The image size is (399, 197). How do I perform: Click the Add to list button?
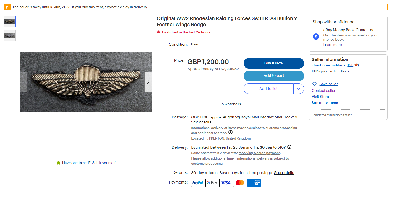tap(268, 89)
